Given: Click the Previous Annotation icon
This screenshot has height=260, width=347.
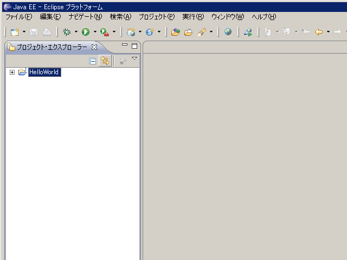Looking at the screenshot, I should [x=287, y=32].
